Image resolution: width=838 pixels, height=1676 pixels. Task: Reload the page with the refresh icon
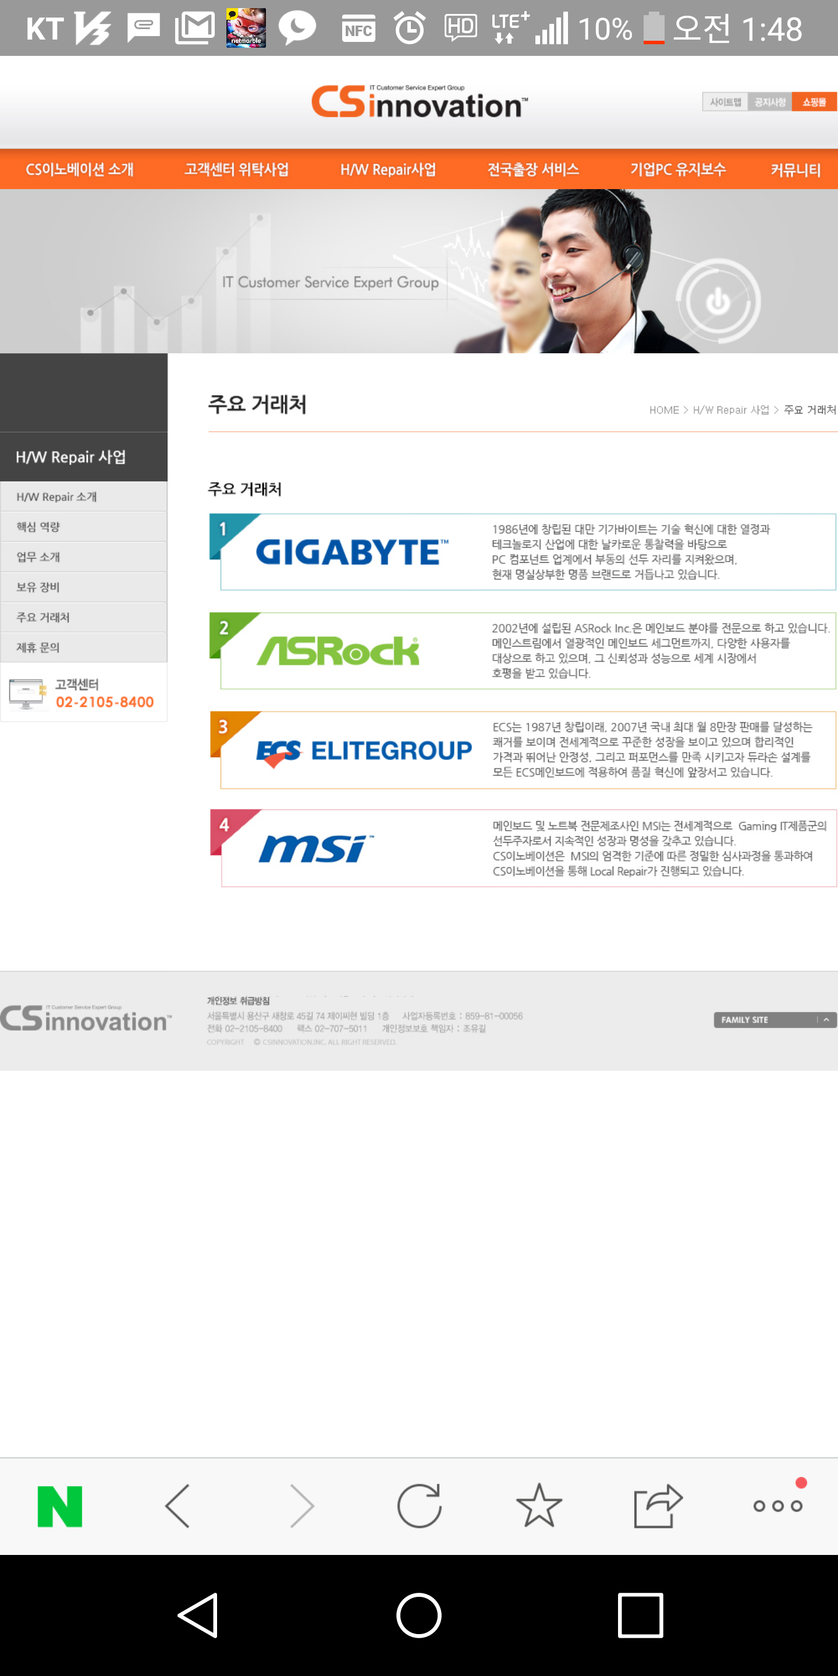tap(420, 1505)
